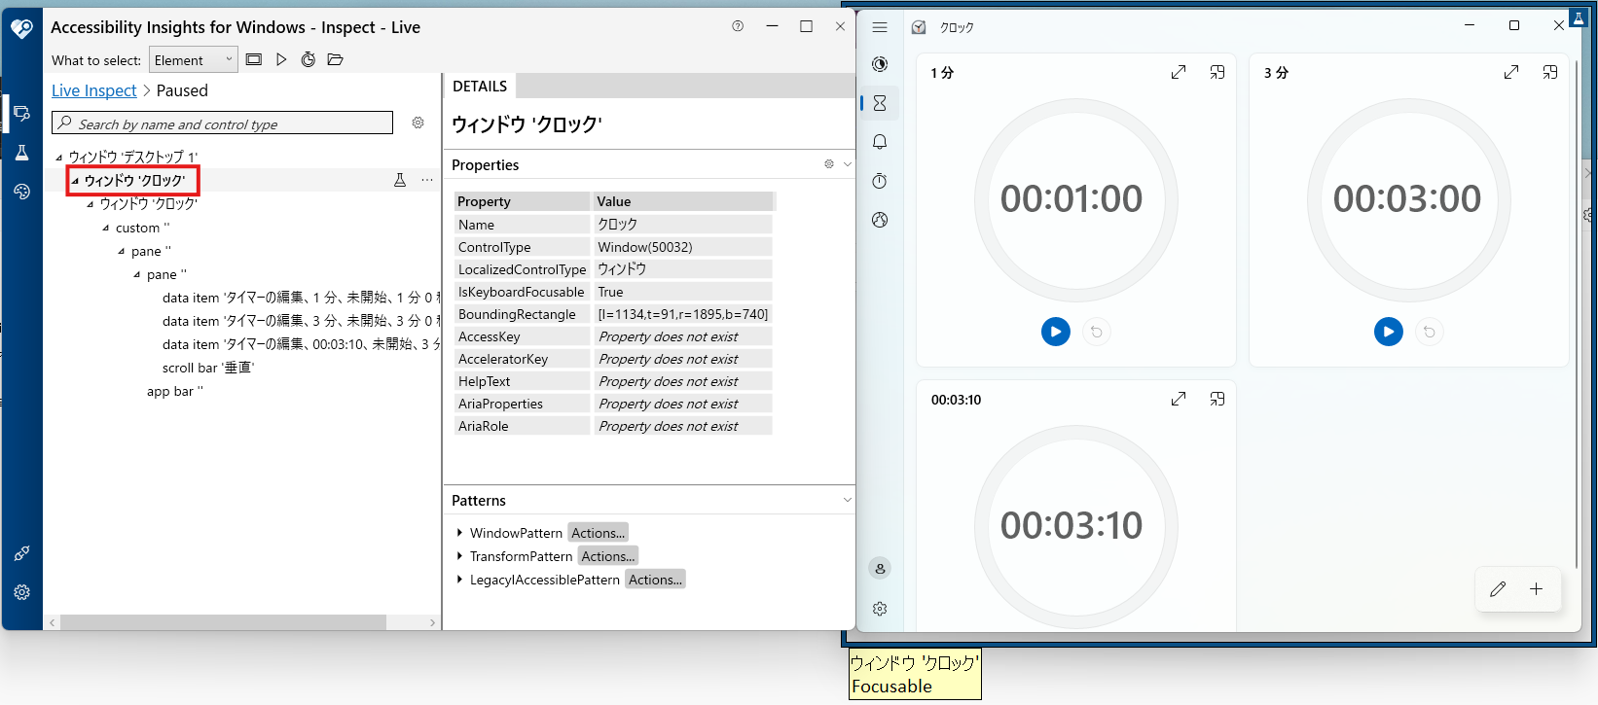Open Focus sessions in Clock sidebar
1598x705 pixels.
coord(880,64)
